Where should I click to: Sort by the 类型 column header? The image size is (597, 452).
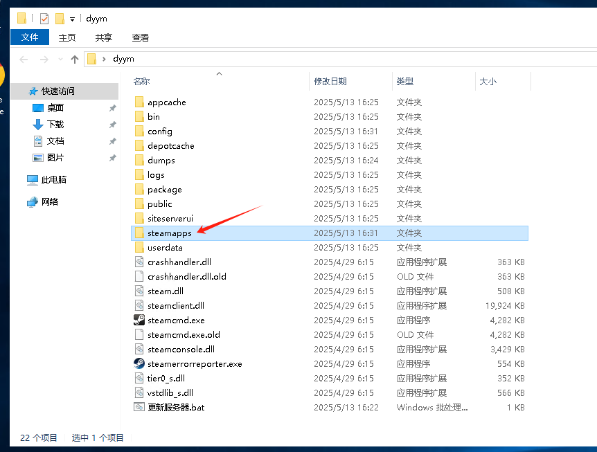coord(404,82)
